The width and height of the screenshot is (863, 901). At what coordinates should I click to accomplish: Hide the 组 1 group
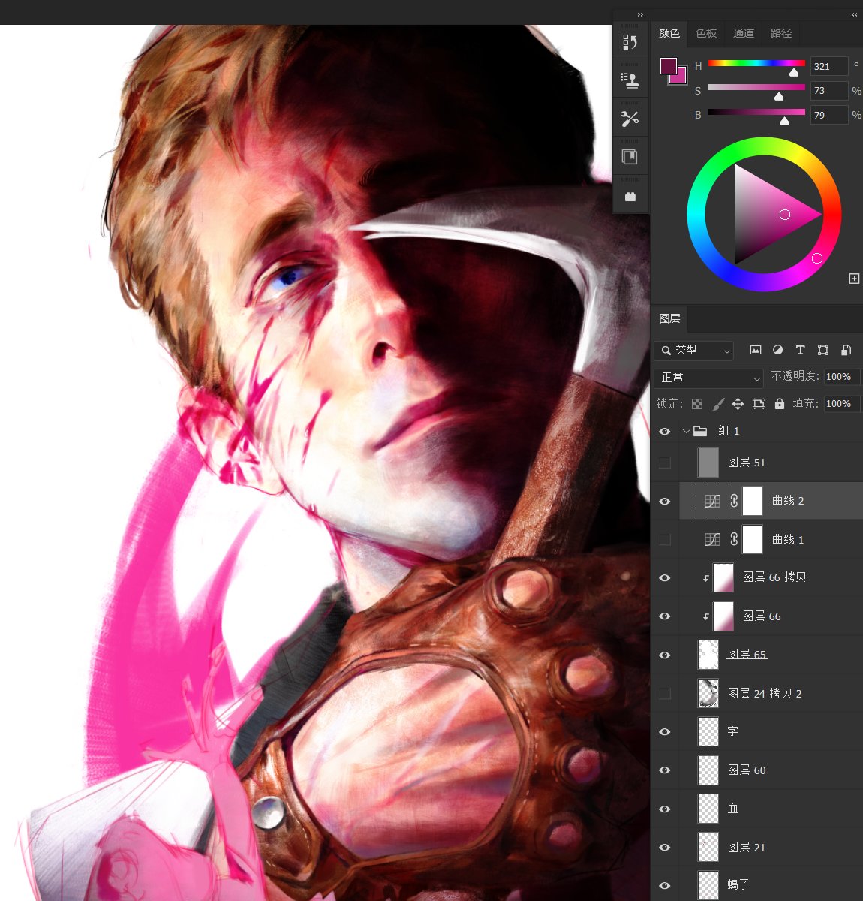665,431
